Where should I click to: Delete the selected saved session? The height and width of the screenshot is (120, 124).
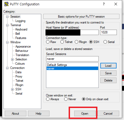click(108, 80)
